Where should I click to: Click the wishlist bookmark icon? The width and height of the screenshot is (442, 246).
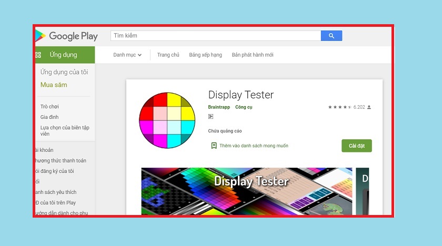coord(214,146)
